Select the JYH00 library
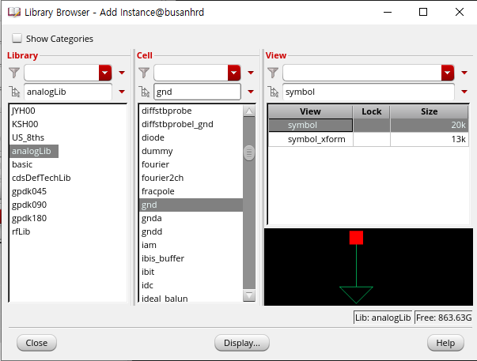Image resolution: width=477 pixels, height=361 pixels. click(x=24, y=111)
